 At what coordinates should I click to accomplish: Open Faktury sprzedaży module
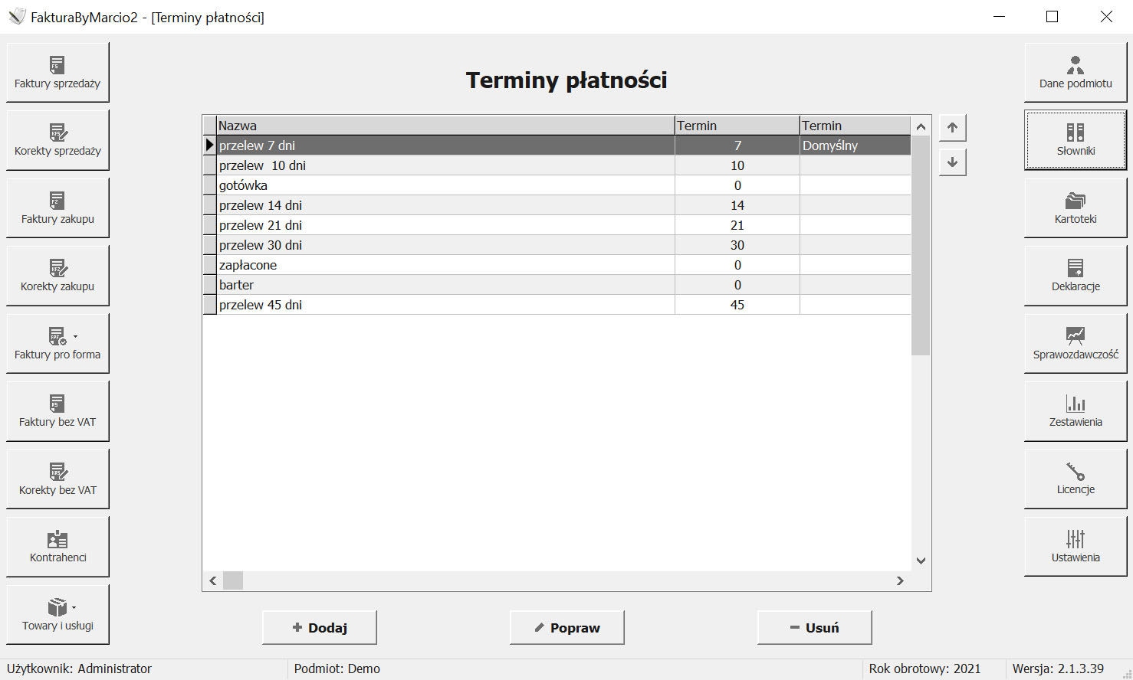(57, 72)
